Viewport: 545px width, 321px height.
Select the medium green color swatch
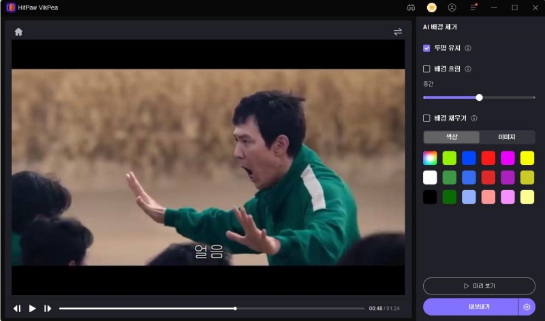pos(450,178)
